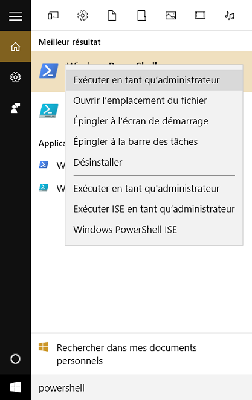Image resolution: width=252 pixels, height=400 pixels.
Task: Open the hamburger menu
Action: 16,16
